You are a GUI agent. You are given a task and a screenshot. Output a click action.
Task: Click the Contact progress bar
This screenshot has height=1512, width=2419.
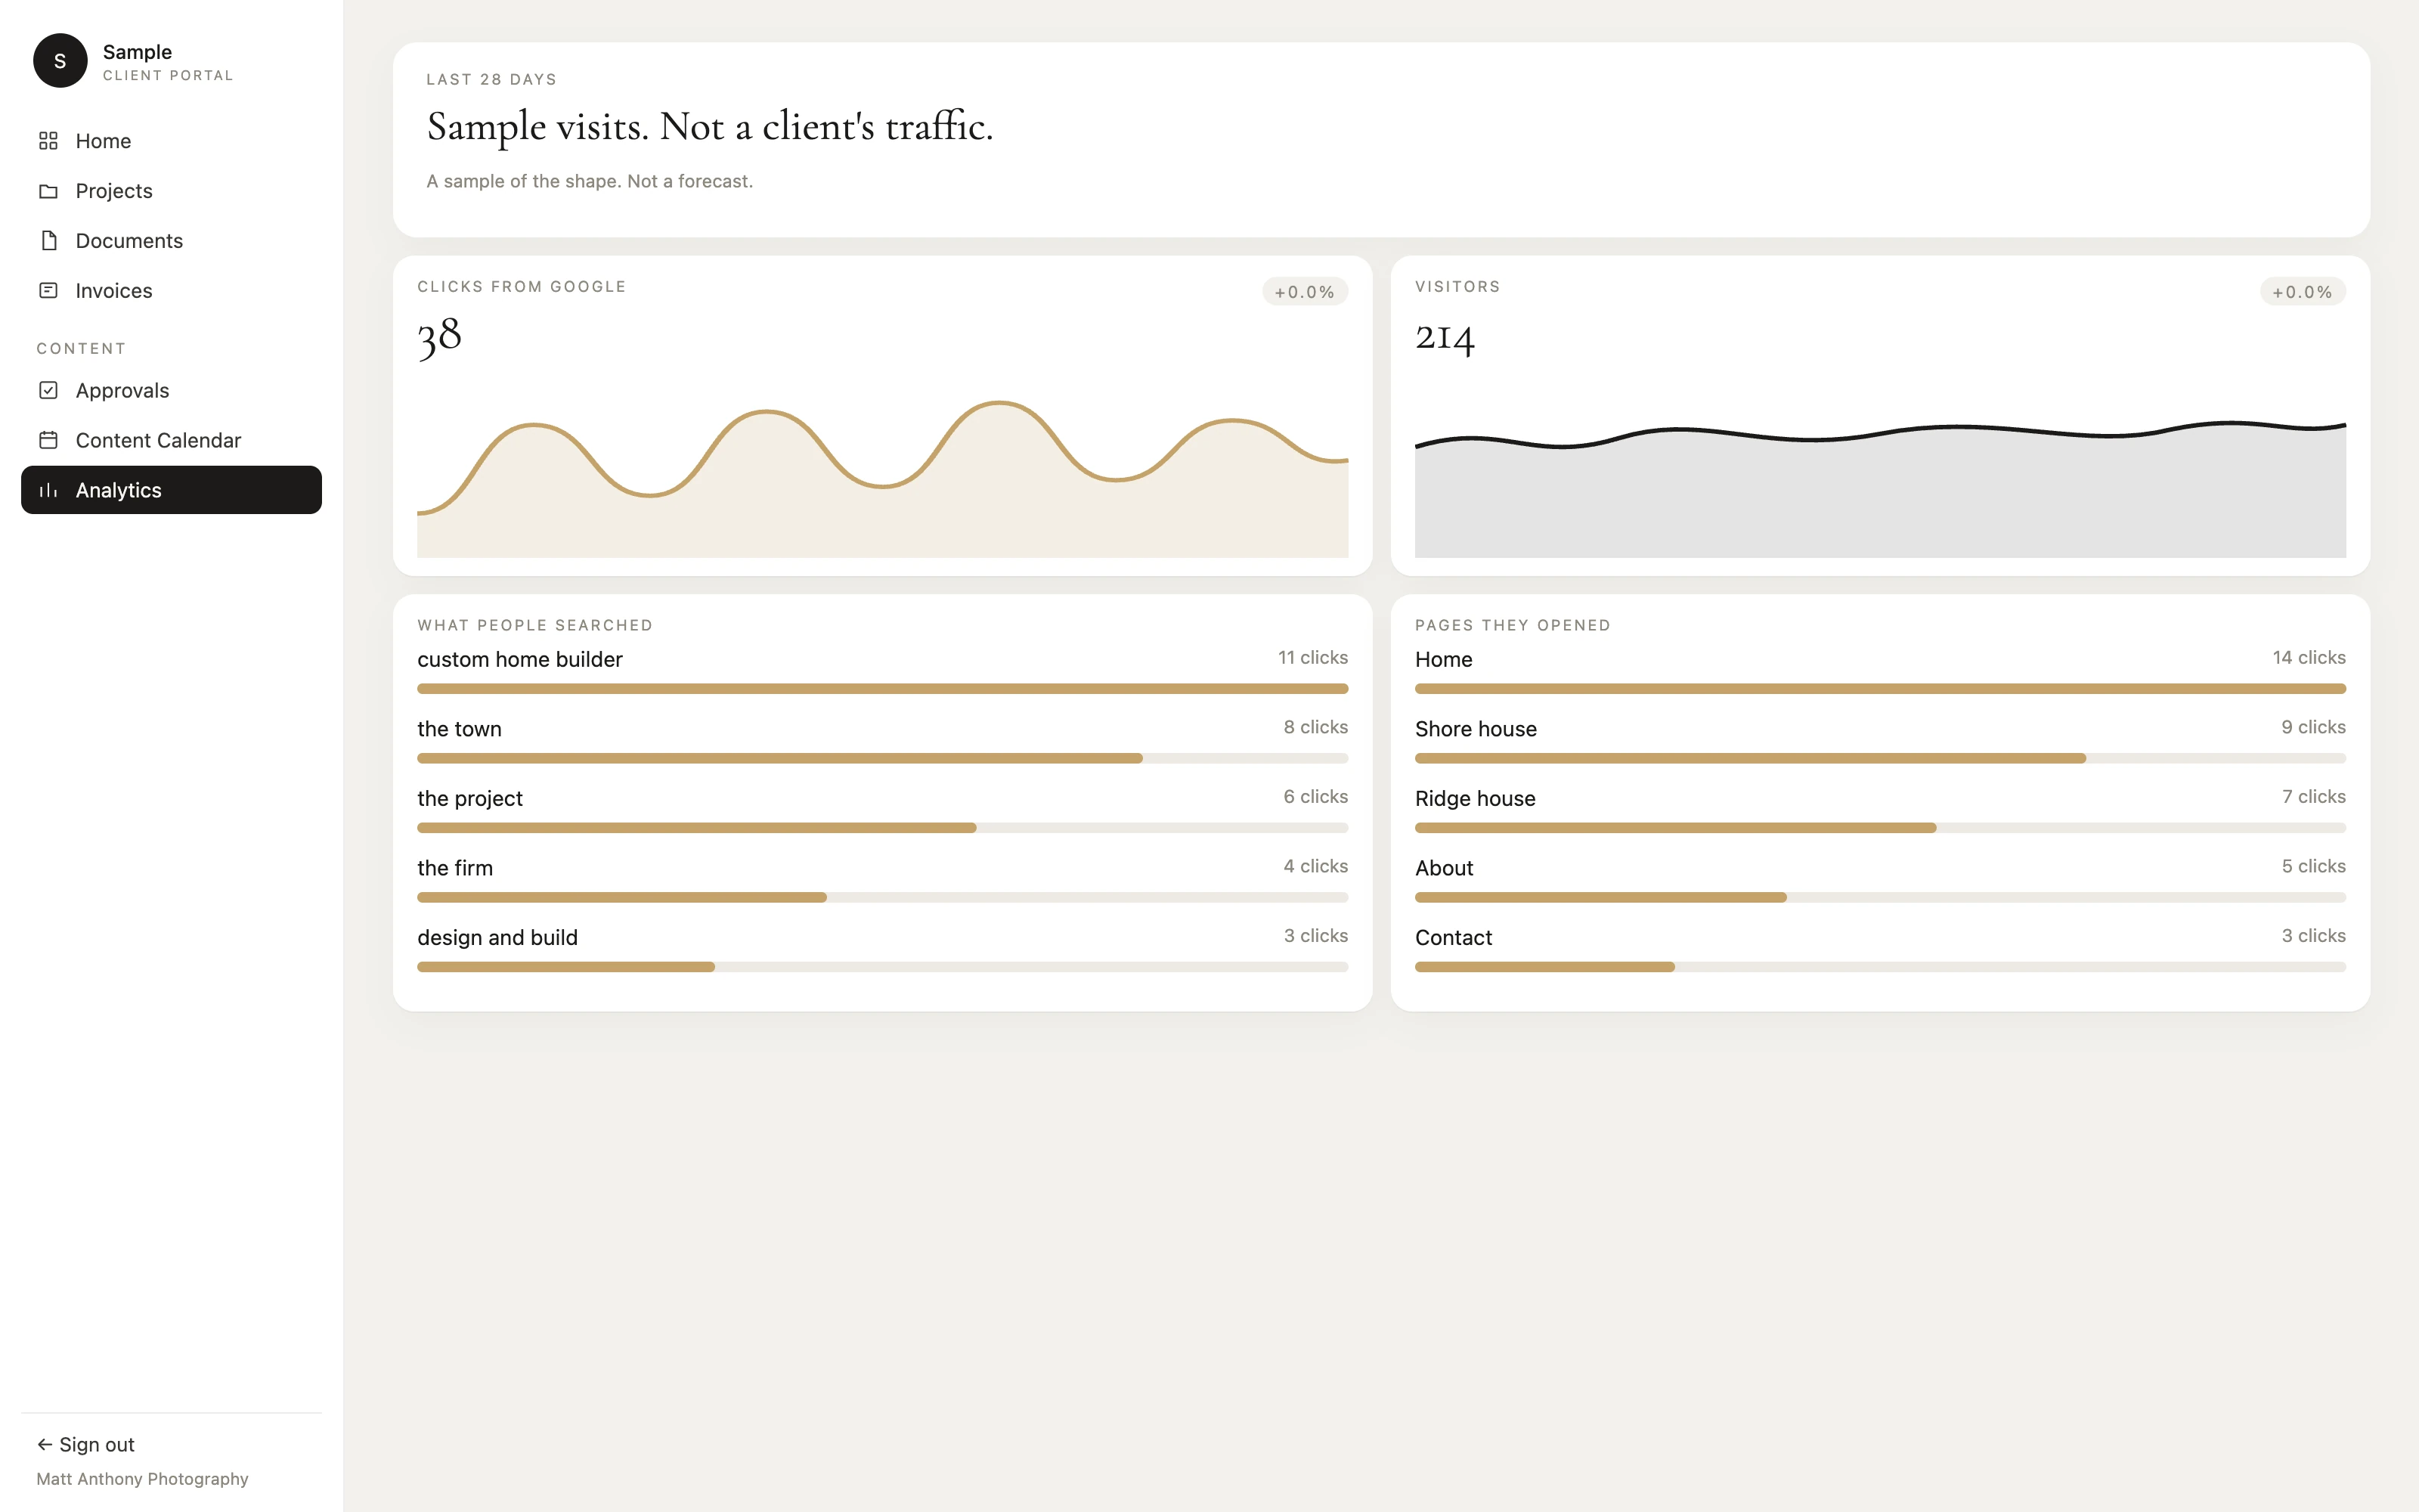click(x=1880, y=967)
